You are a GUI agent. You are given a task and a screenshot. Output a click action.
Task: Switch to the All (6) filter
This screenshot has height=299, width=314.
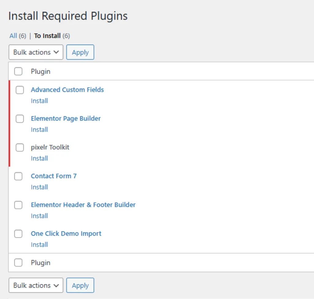coord(13,36)
